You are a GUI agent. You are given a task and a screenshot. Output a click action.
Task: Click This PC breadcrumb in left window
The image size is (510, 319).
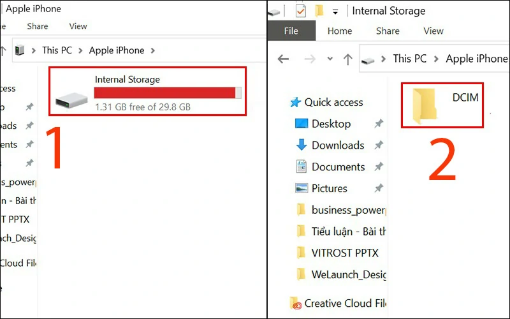[x=57, y=50]
